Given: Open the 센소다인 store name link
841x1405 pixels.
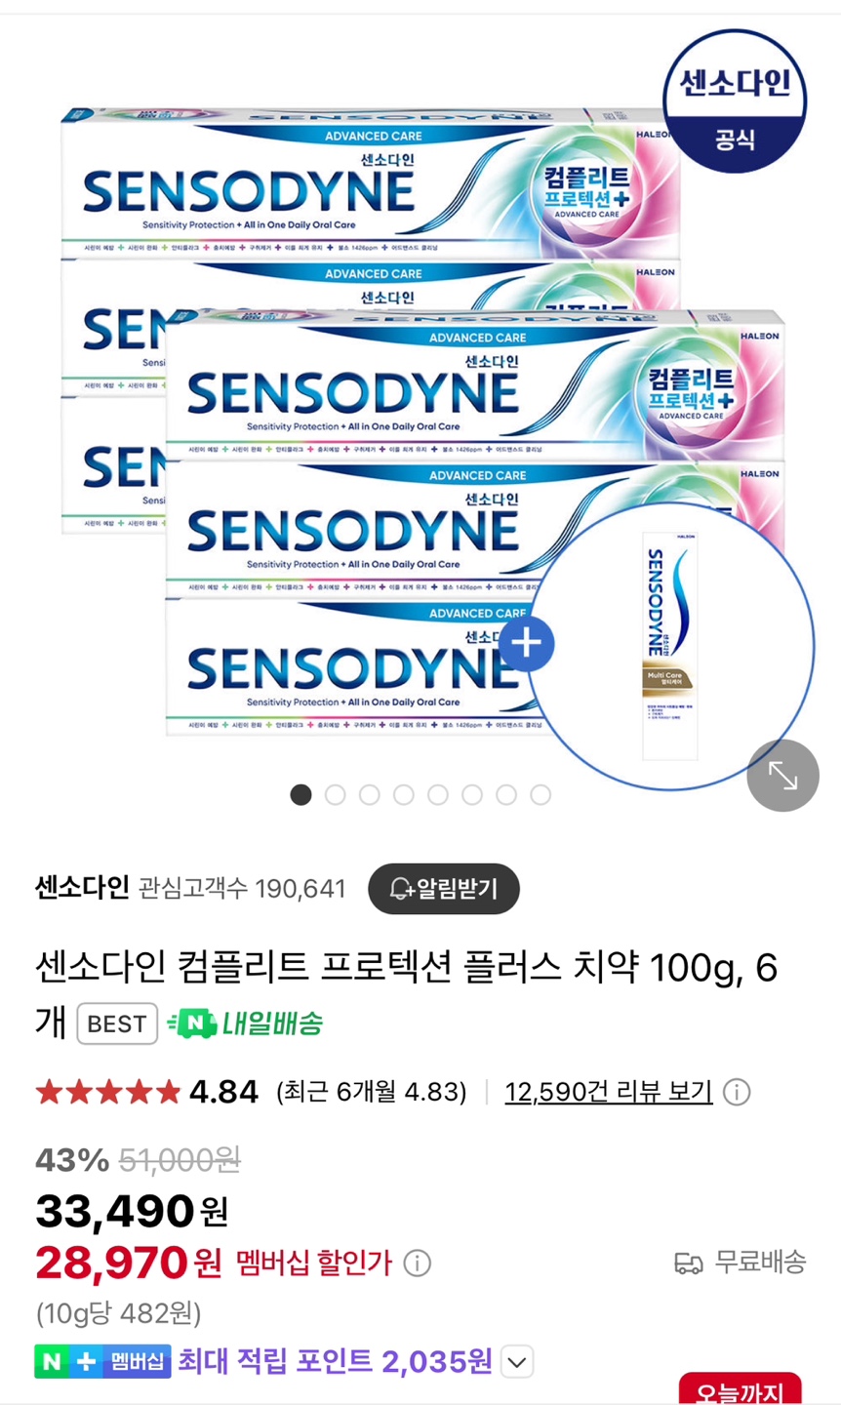Looking at the screenshot, I should coord(82,888).
